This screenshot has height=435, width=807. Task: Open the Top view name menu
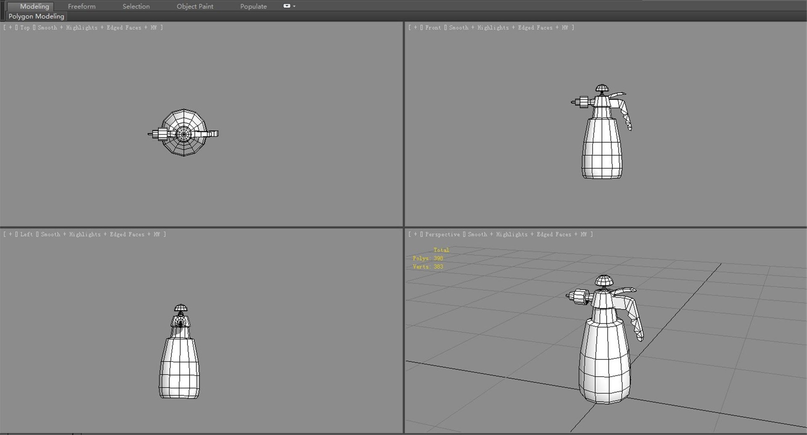click(25, 27)
